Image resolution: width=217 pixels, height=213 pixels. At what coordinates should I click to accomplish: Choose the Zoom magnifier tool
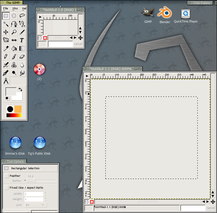pyautogui.click(x=14, y=32)
